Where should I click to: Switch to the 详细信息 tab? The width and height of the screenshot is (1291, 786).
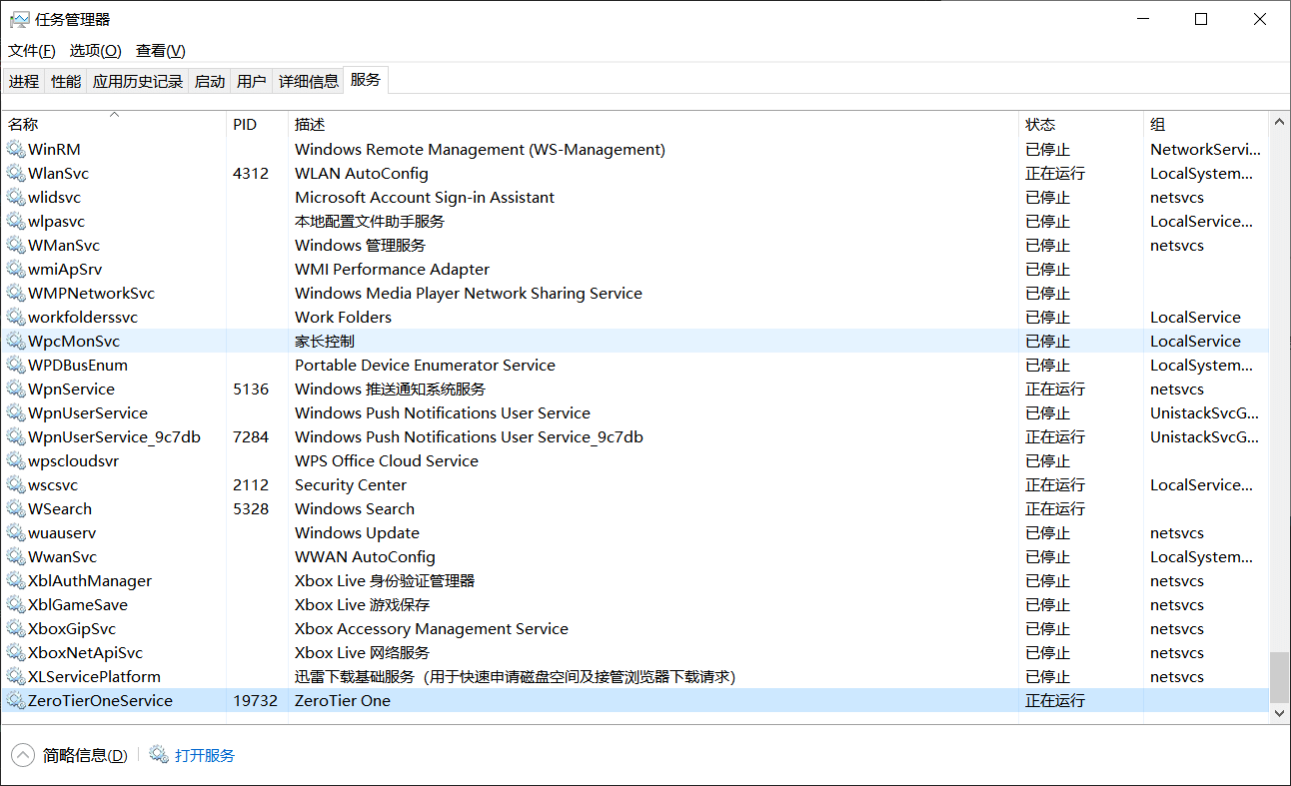click(x=309, y=82)
